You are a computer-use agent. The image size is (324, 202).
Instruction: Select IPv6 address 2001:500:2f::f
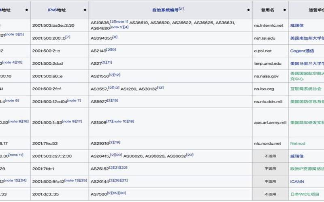(x=47, y=89)
